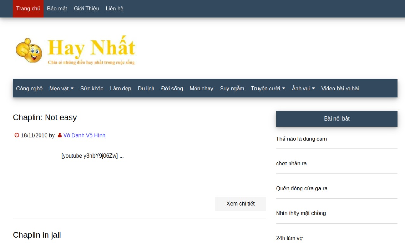Select the Suy ngẫm category
The image size is (405, 243).
click(x=232, y=89)
